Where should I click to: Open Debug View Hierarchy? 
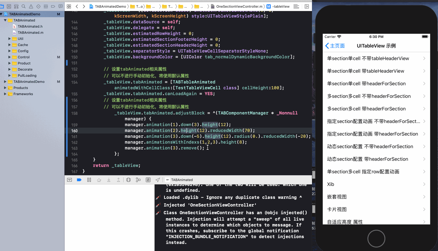[128, 180]
